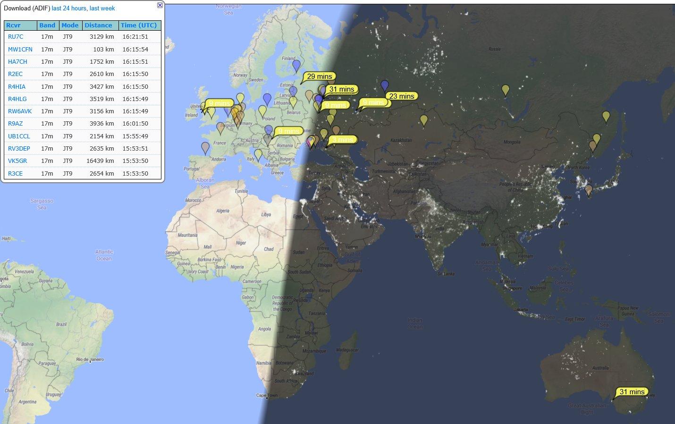Click the olive marker in Russia's Far East
The image size is (675, 424).
tap(606, 117)
